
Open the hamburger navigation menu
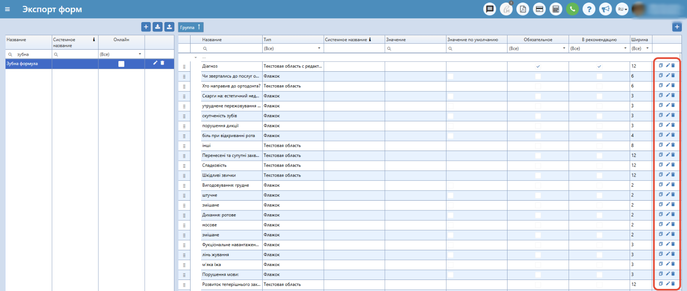[x=7, y=9]
